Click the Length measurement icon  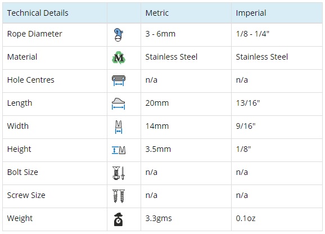[x=118, y=103]
